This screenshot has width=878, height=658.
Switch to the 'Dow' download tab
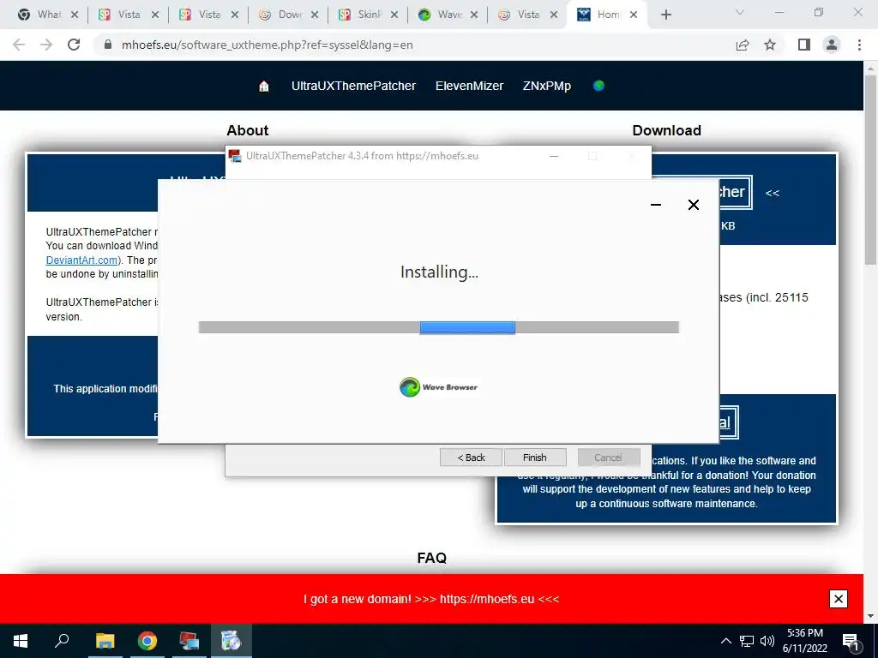[287, 15]
